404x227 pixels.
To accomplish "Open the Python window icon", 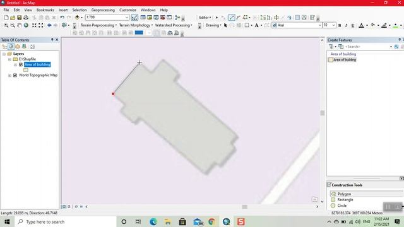I will (169, 18).
